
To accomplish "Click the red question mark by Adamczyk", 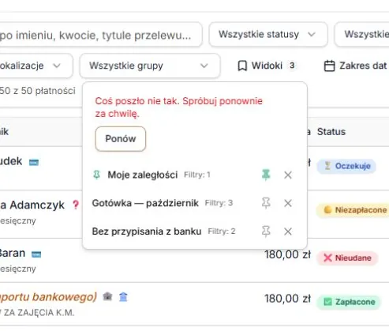I will [x=76, y=205].
